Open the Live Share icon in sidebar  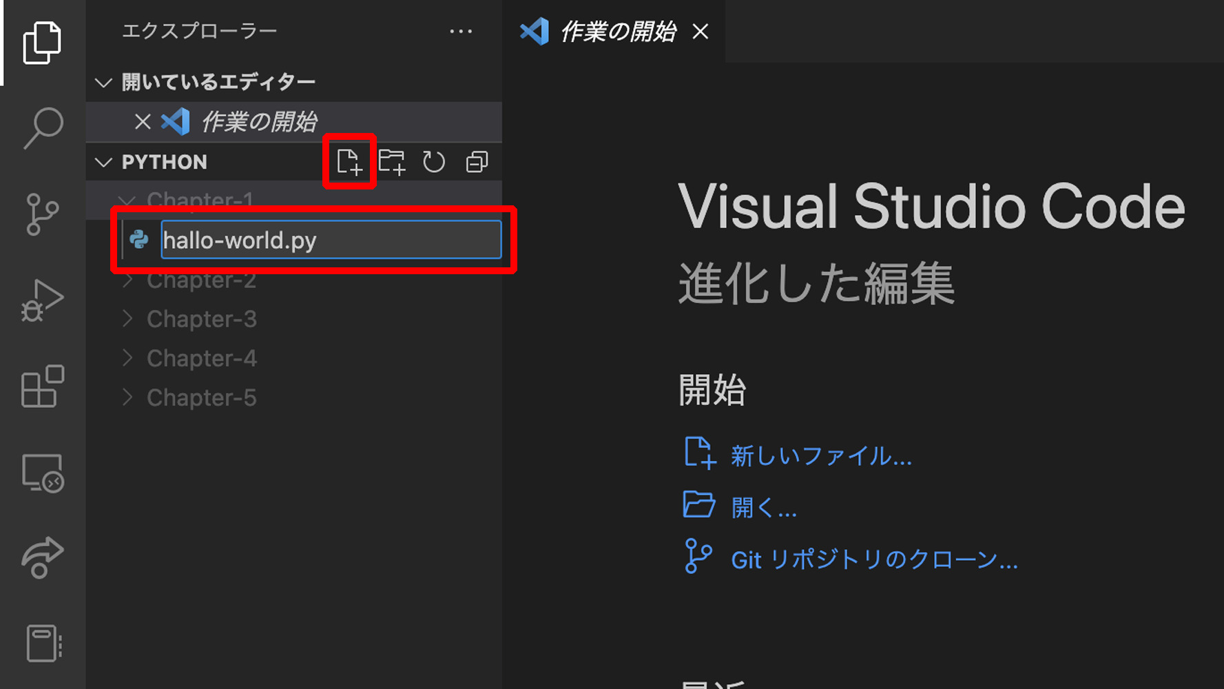pos(41,557)
